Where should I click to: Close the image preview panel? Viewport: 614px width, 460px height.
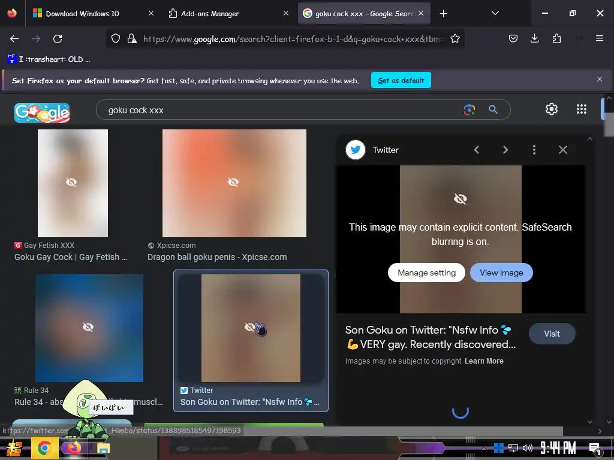[x=562, y=150]
